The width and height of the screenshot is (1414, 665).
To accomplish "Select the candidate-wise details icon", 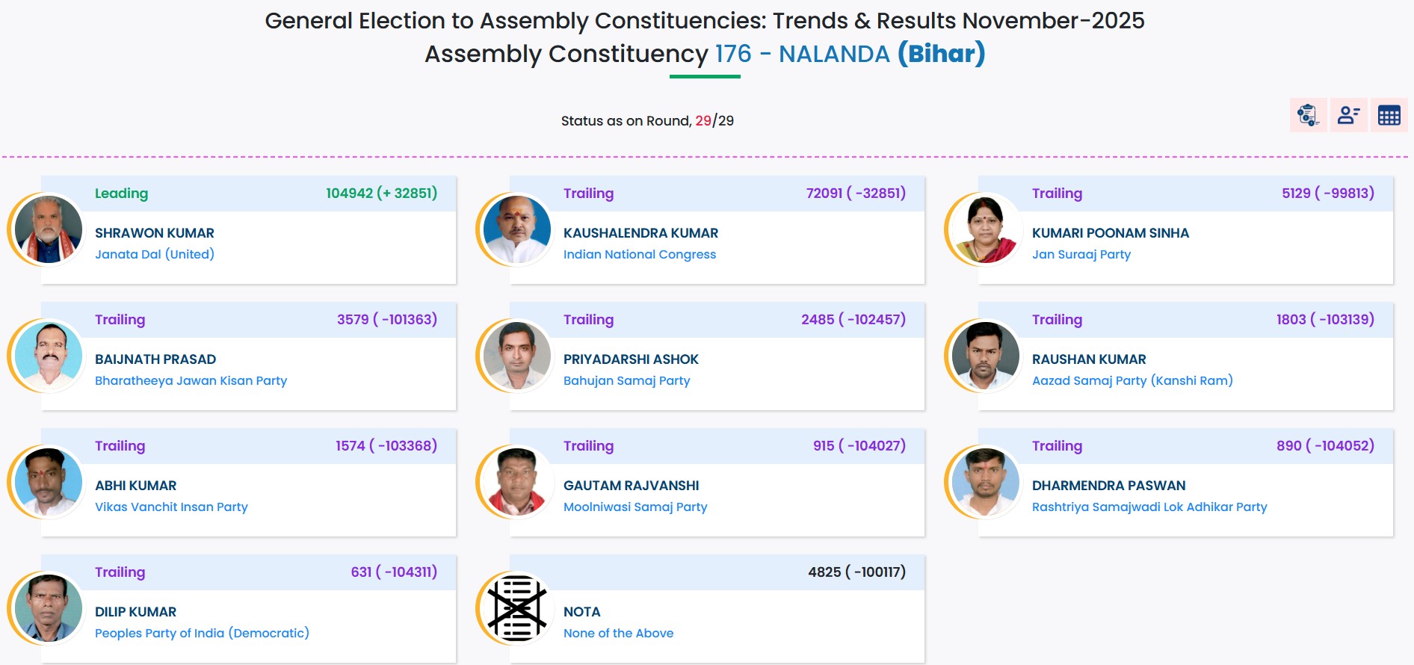I will [1347, 114].
